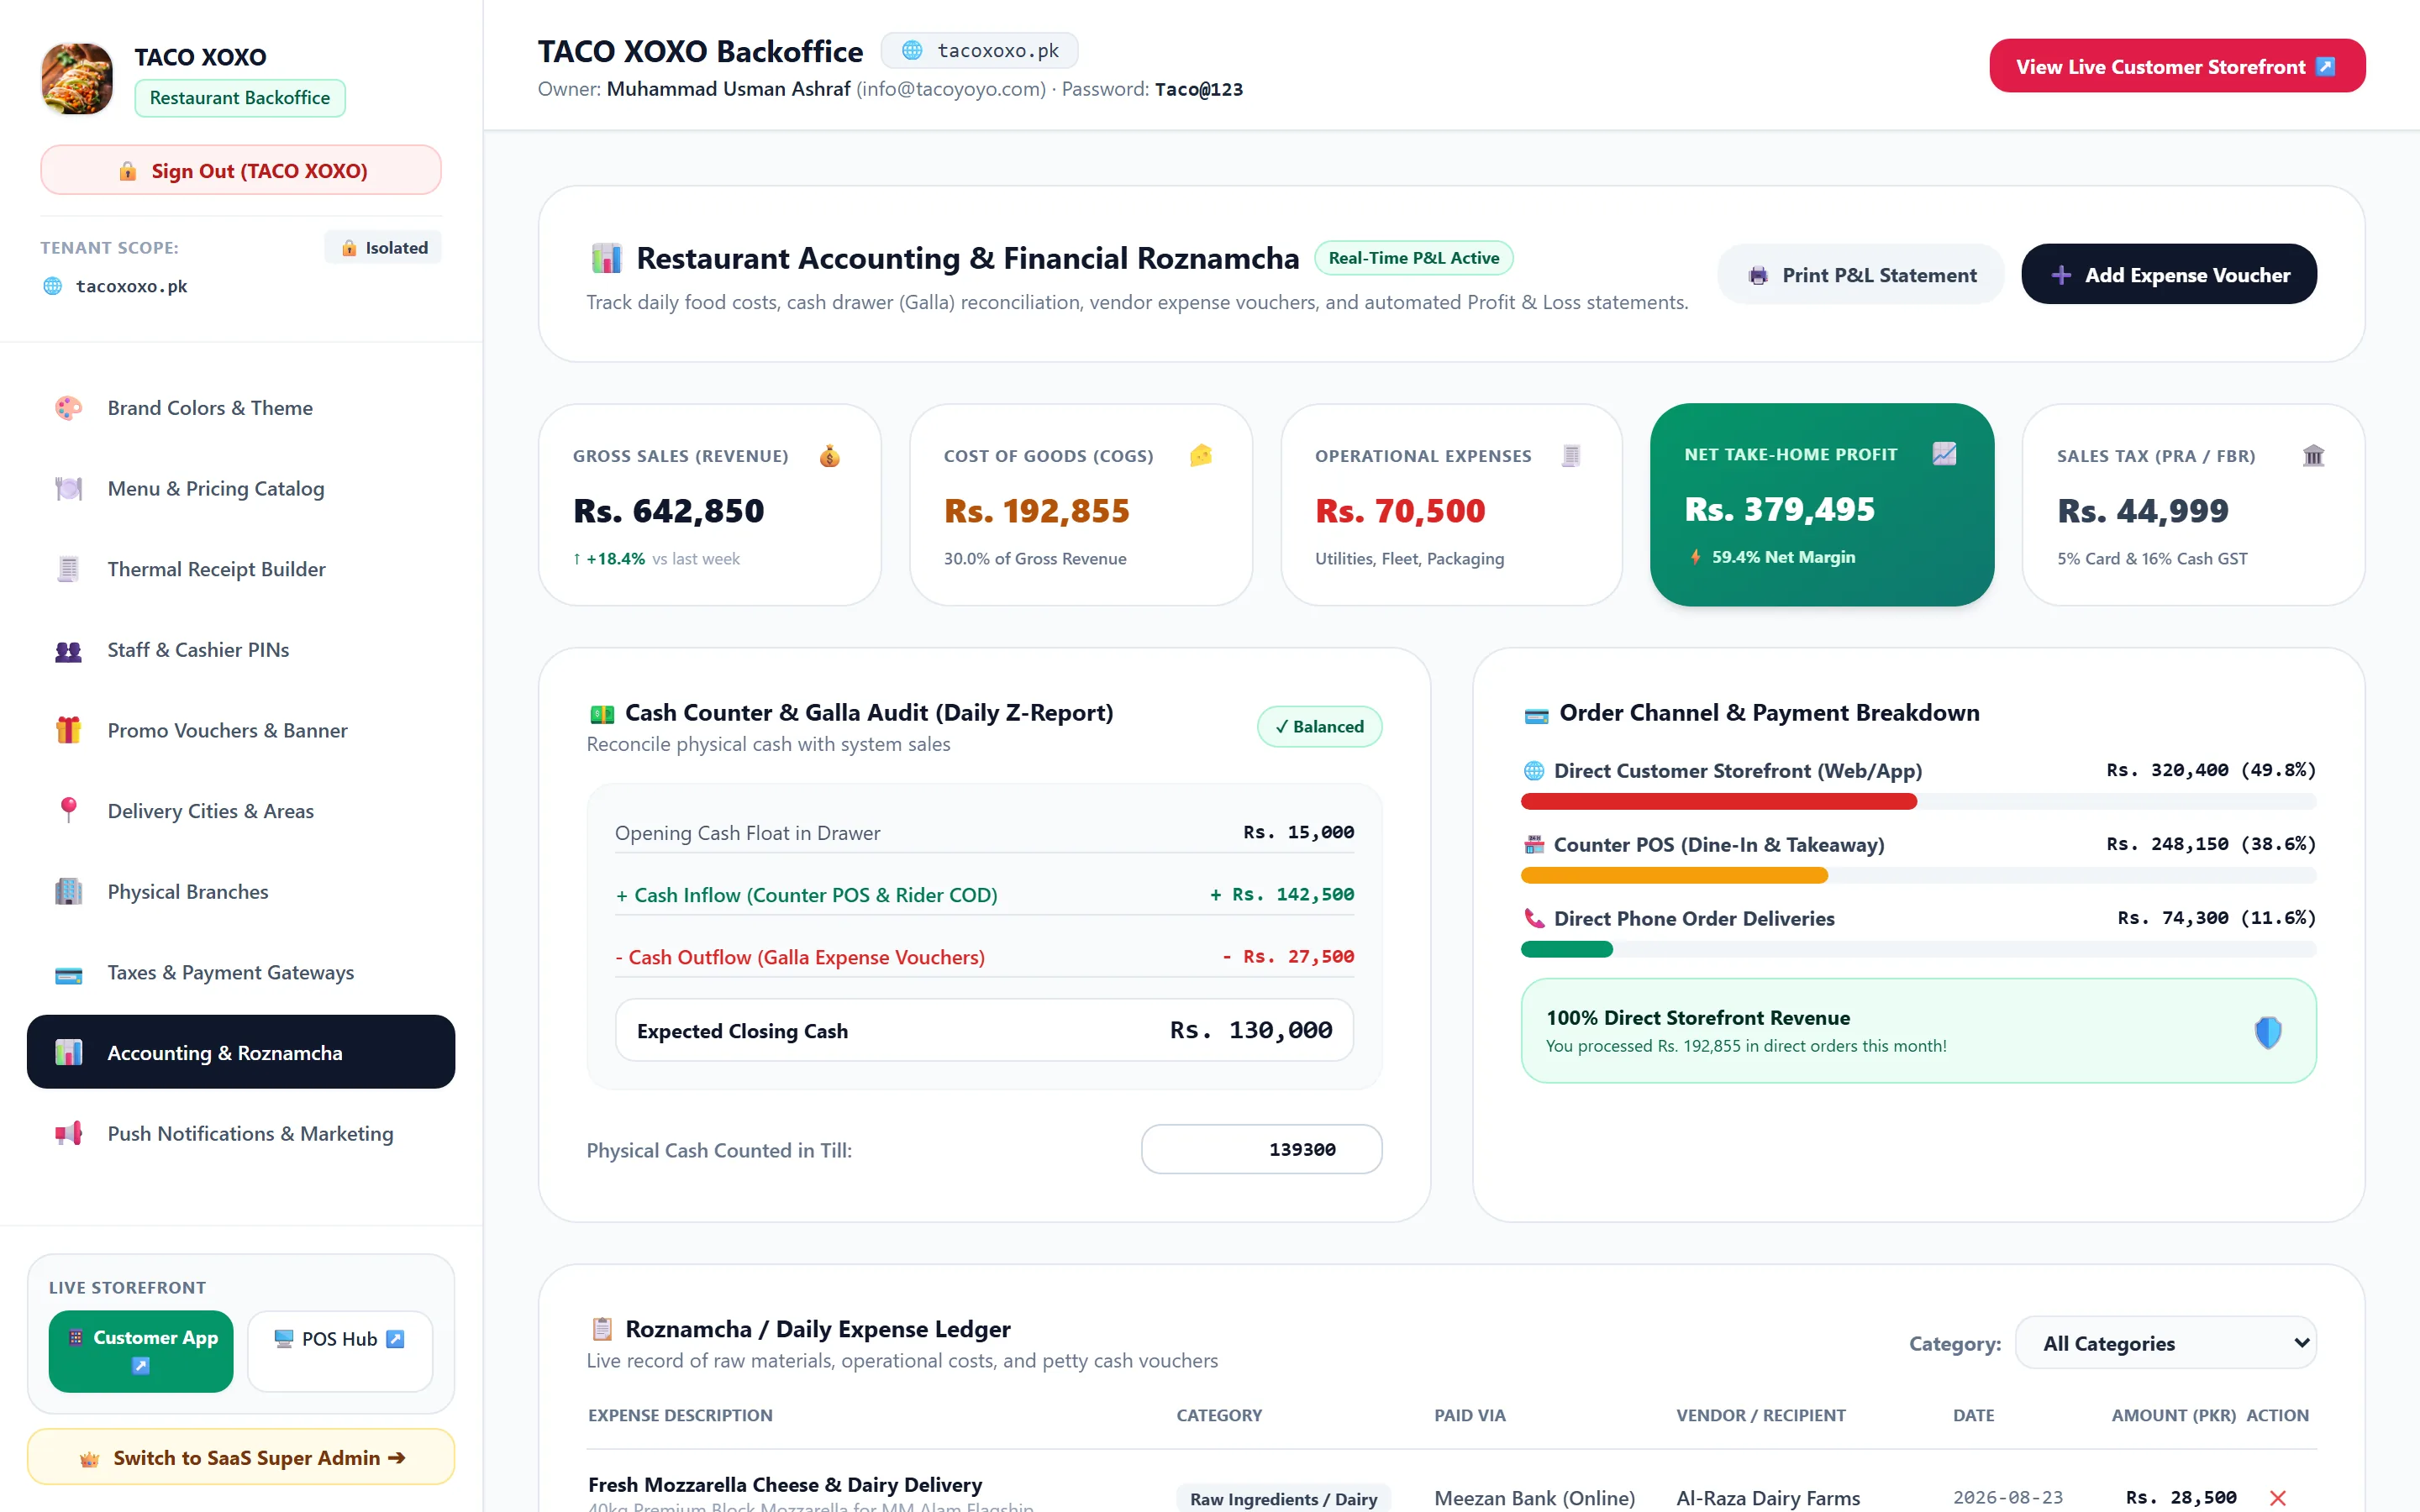The image size is (2420, 1512).
Task: Click the Al-Raza Dairy Farms vendor cell
Action: [x=1768, y=1498]
